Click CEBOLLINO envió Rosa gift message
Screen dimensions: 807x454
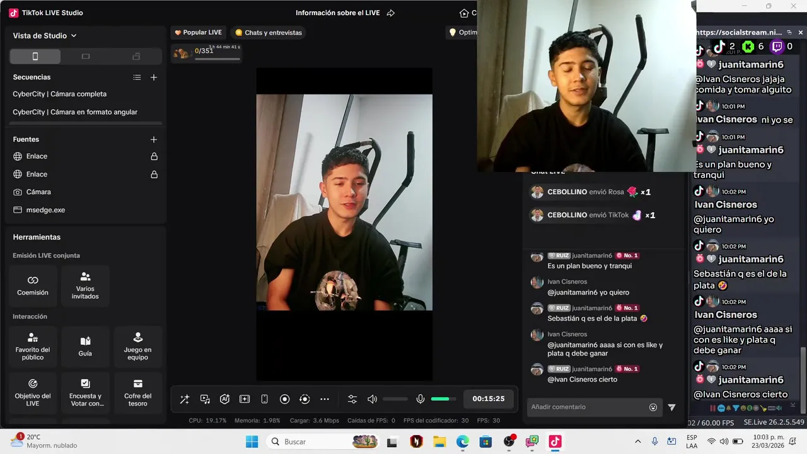[591, 192]
